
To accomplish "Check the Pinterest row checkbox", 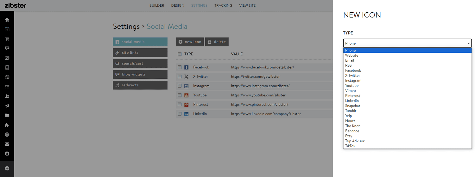I will tap(180, 104).
